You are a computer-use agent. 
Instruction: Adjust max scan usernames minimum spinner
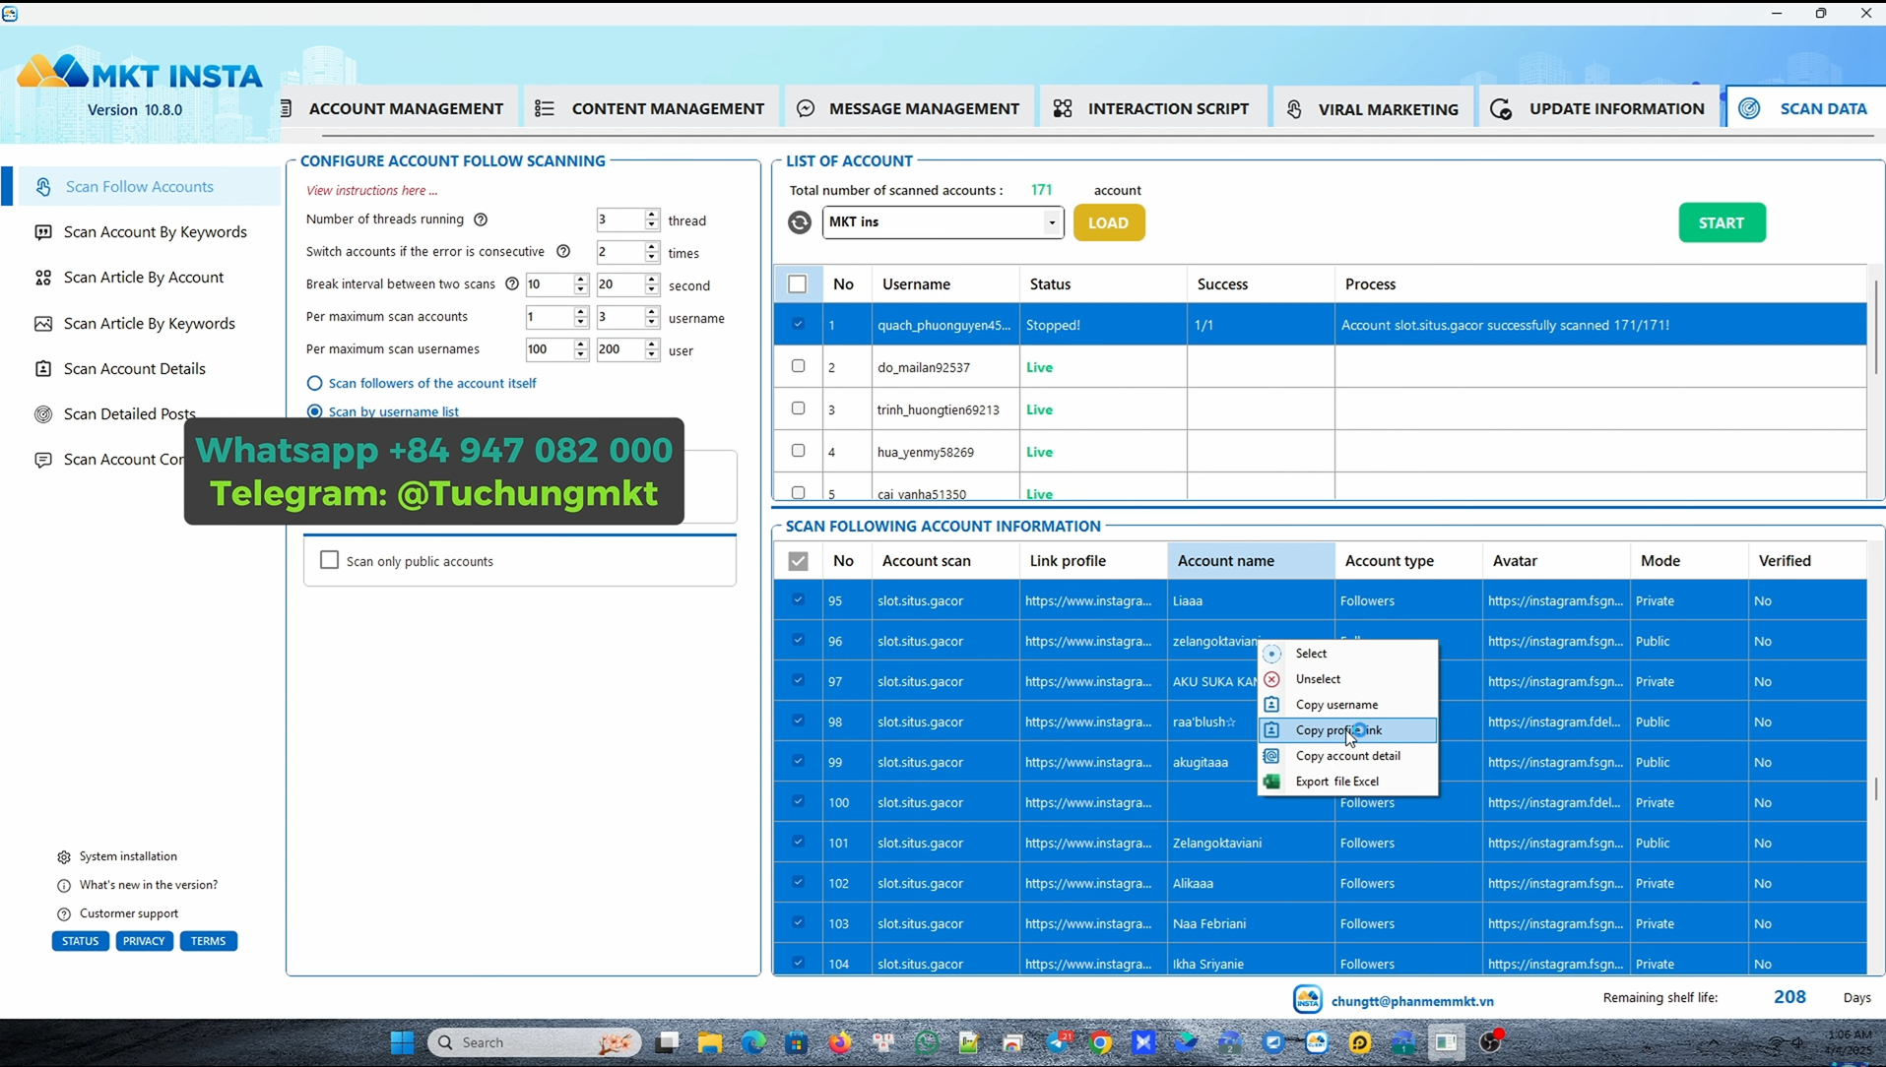tap(580, 349)
